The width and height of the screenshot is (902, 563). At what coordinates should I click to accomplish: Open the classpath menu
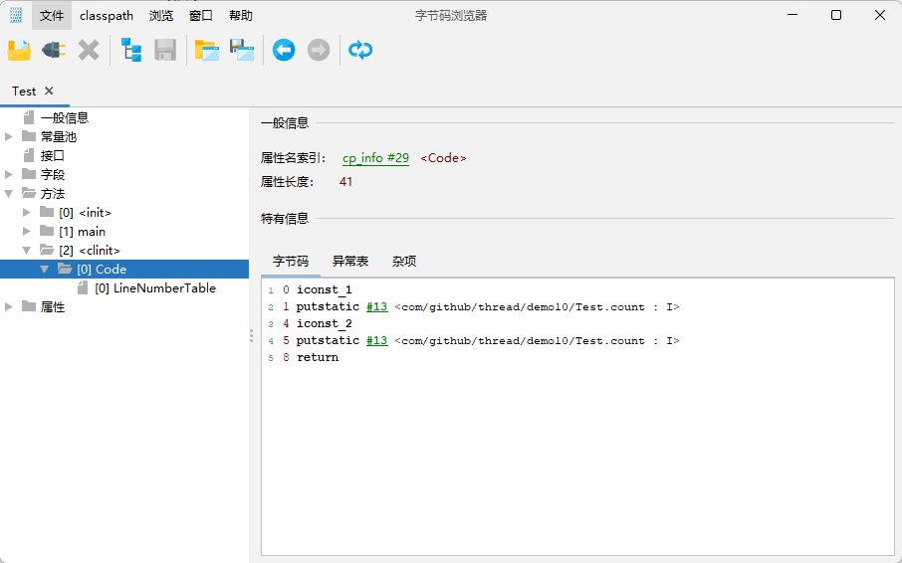pos(107,16)
